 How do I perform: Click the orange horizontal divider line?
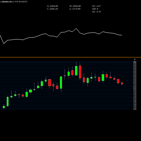(x=70, y=57)
